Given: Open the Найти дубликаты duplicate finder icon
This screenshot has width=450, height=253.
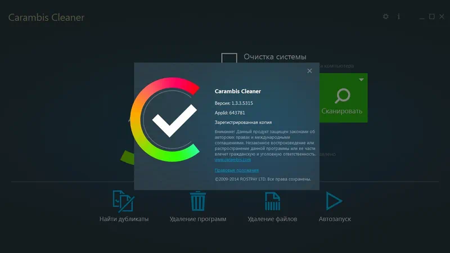Looking at the screenshot, I should point(123,201).
